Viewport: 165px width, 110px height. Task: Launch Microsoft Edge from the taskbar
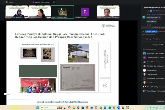coord(78,108)
